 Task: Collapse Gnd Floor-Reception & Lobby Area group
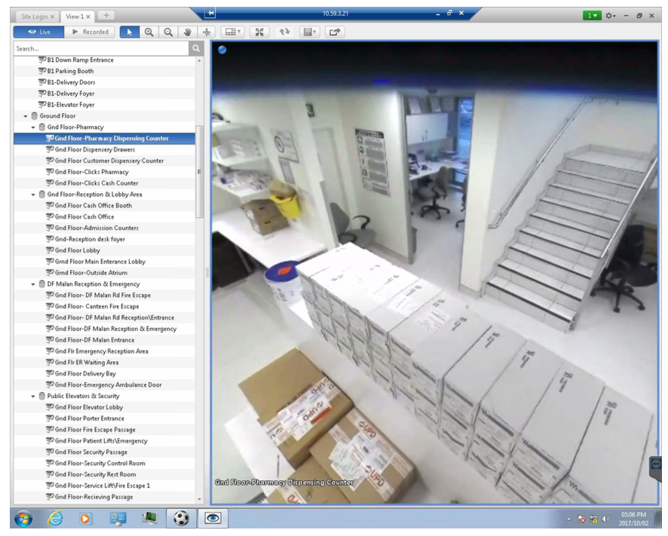[x=33, y=194]
